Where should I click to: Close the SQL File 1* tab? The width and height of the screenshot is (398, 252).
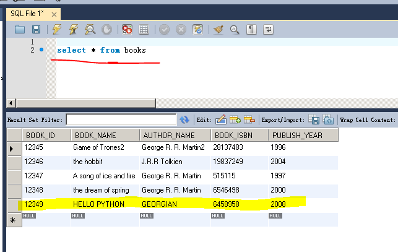pos(54,14)
